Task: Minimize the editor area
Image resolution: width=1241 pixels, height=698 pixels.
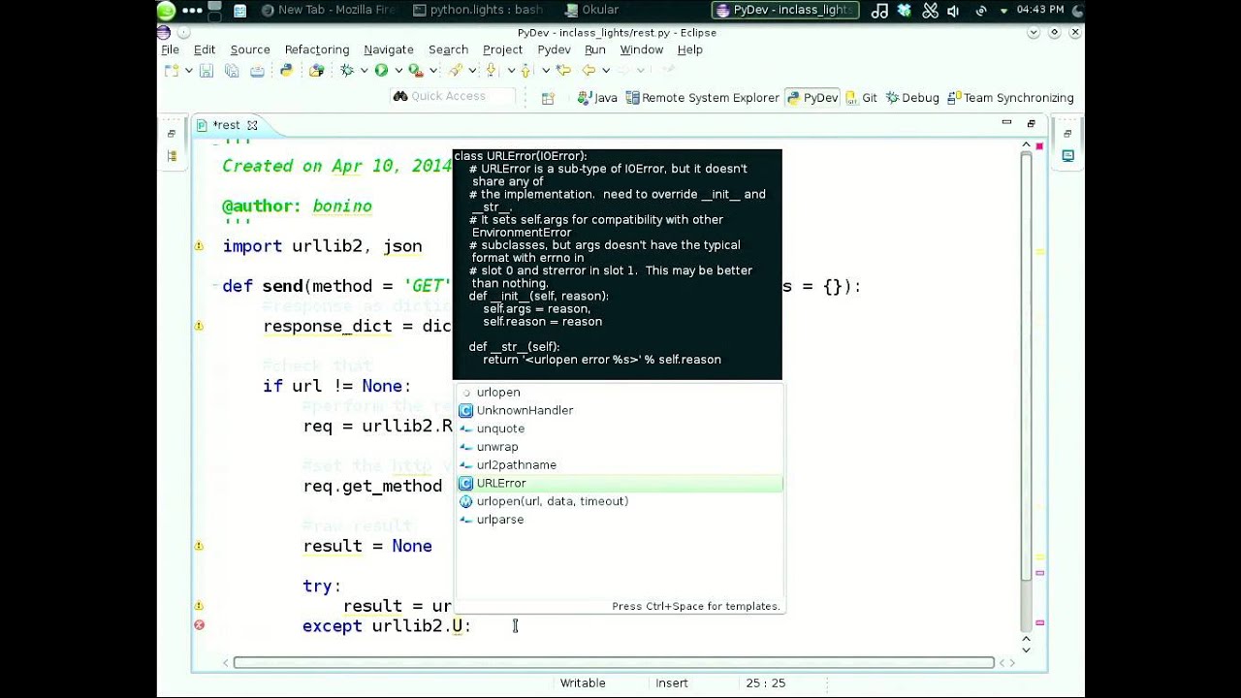Action: pyautogui.click(x=1006, y=123)
